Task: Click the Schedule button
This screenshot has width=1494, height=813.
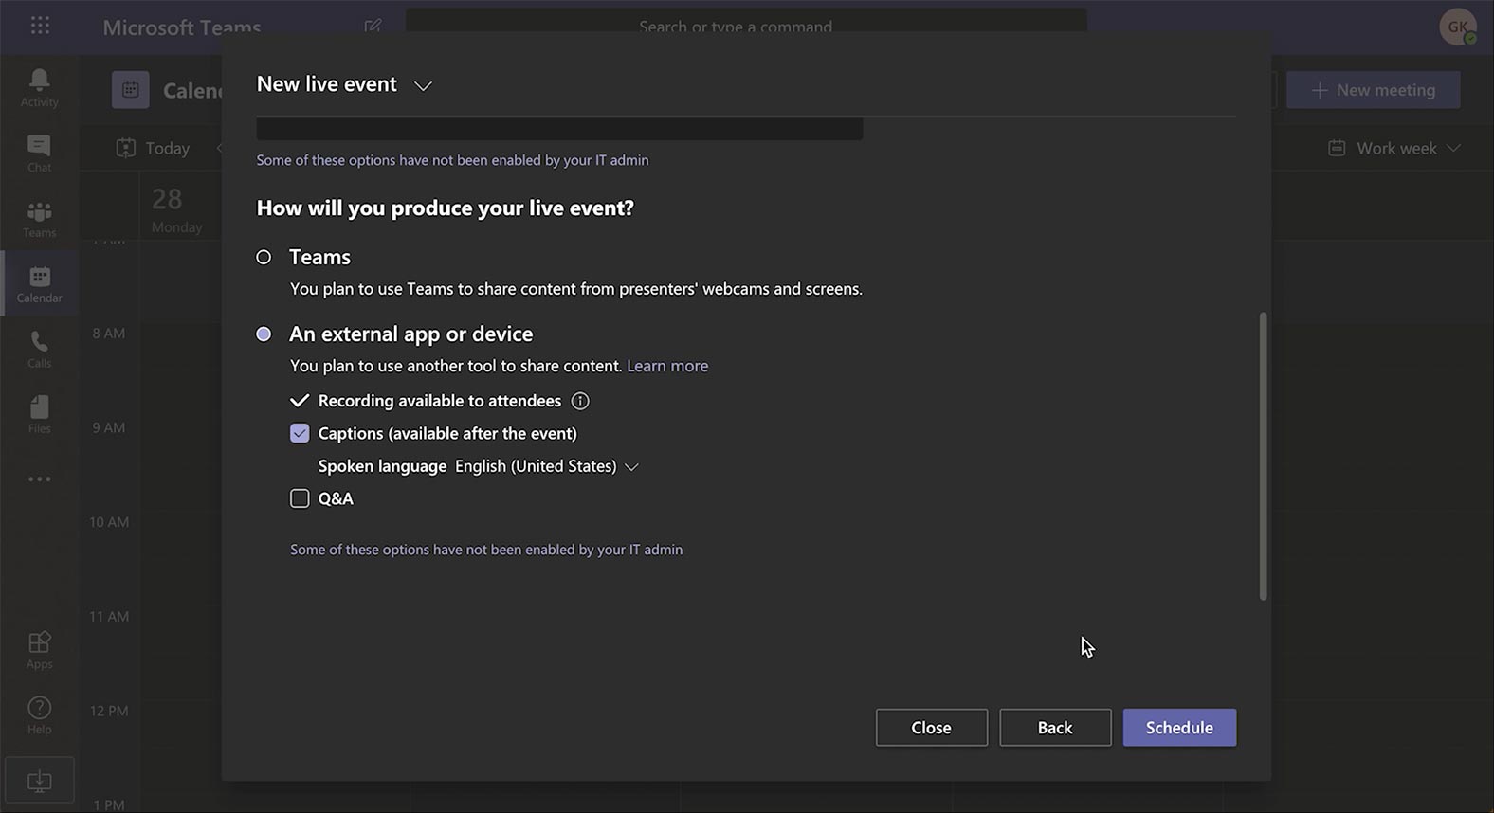Action: click(x=1179, y=728)
